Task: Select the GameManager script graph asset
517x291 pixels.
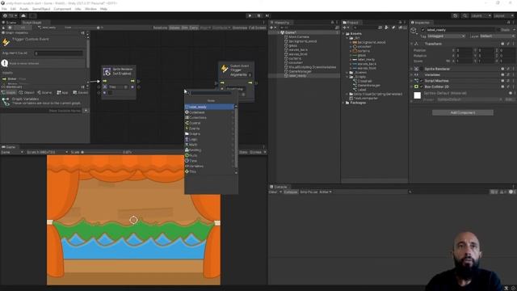Action: tap(368, 85)
